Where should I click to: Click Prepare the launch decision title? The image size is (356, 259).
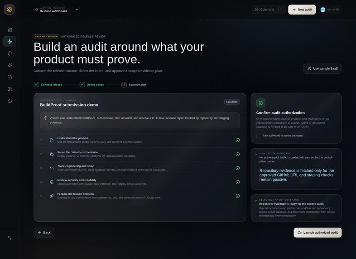75,194
